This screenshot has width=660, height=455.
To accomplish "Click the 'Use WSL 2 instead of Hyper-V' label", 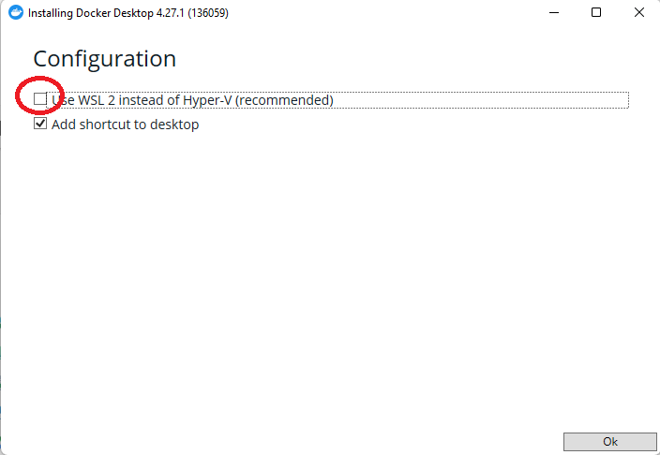I will [192, 100].
